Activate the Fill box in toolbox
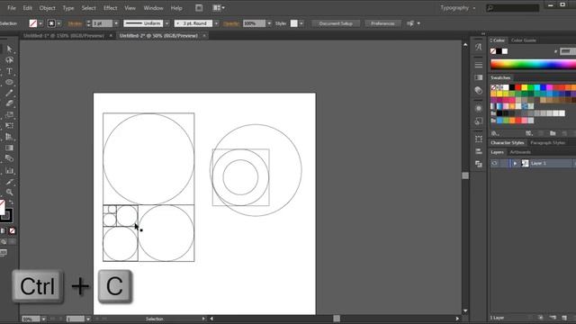The width and height of the screenshot is (576, 324). 2,208
